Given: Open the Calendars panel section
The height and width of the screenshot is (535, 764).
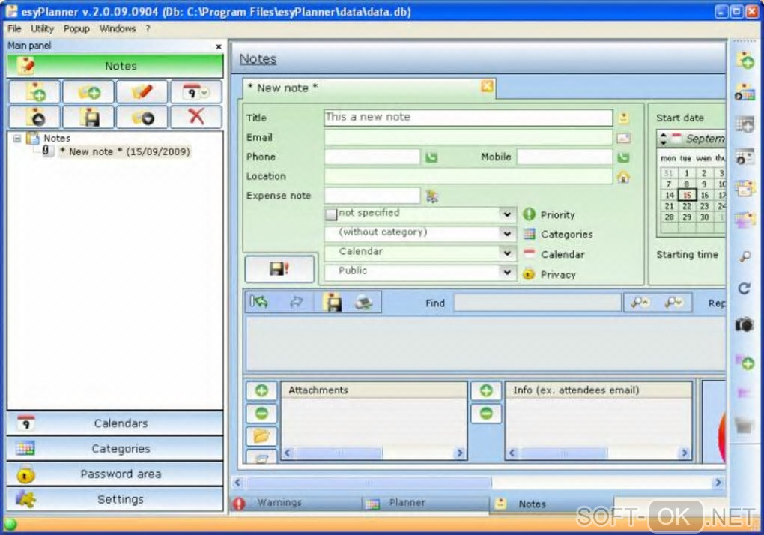Looking at the screenshot, I should point(115,423).
